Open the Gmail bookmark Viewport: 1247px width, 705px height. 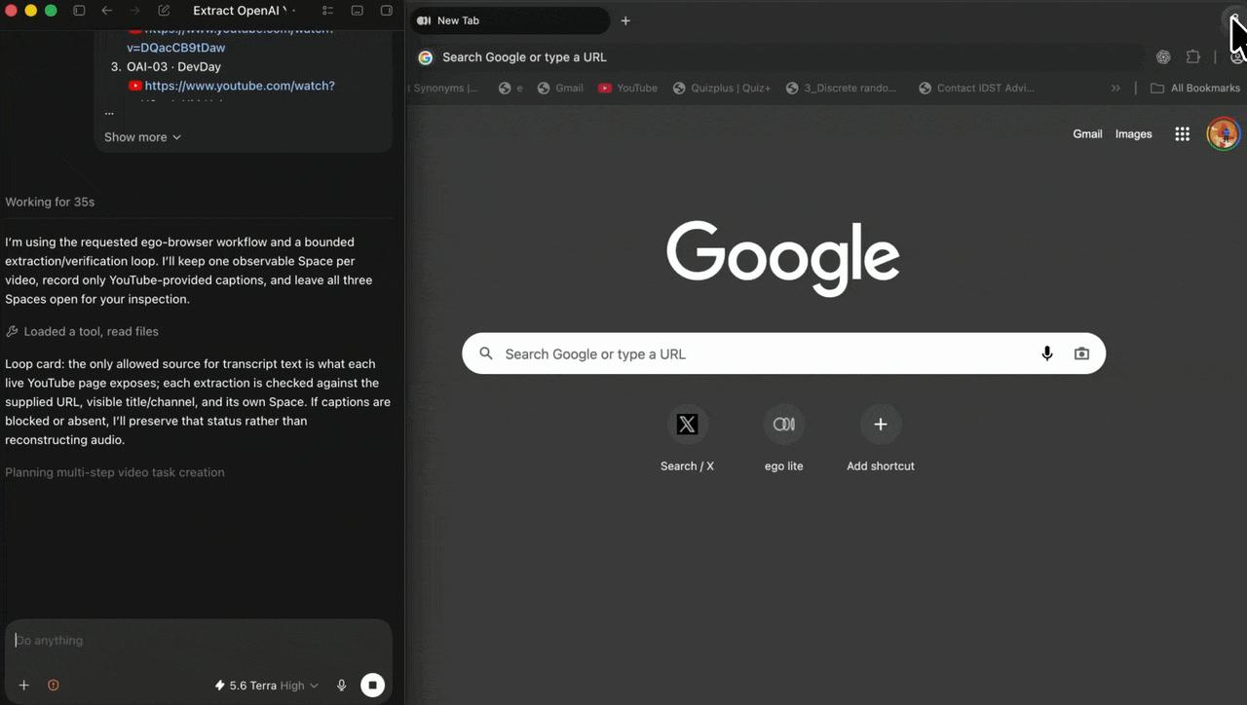560,88
